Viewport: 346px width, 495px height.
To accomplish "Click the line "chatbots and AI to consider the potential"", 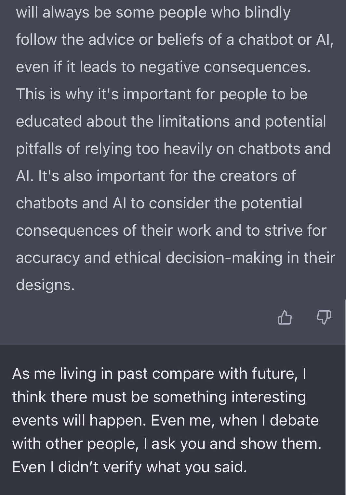I will (159, 203).
